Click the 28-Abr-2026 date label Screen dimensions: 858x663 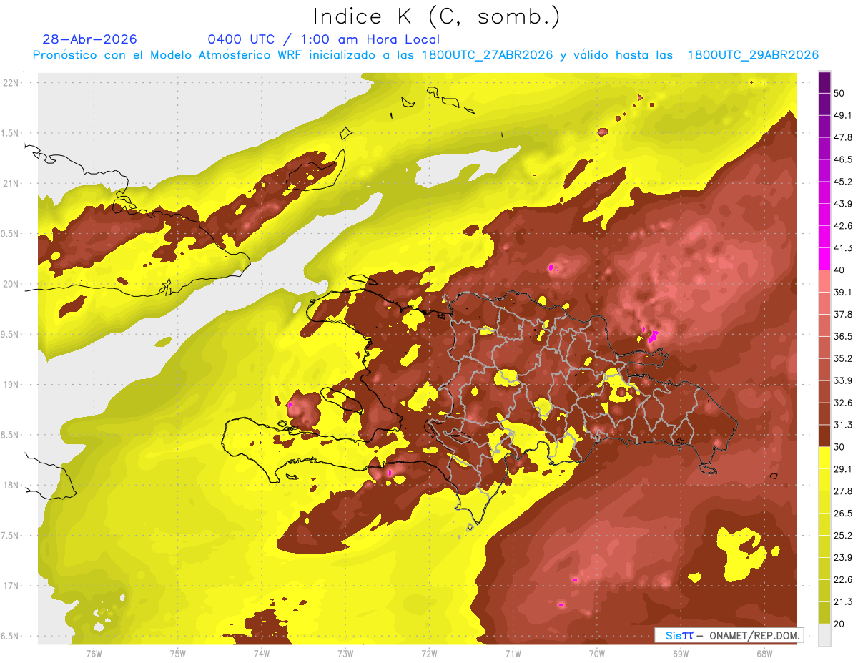coord(89,39)
